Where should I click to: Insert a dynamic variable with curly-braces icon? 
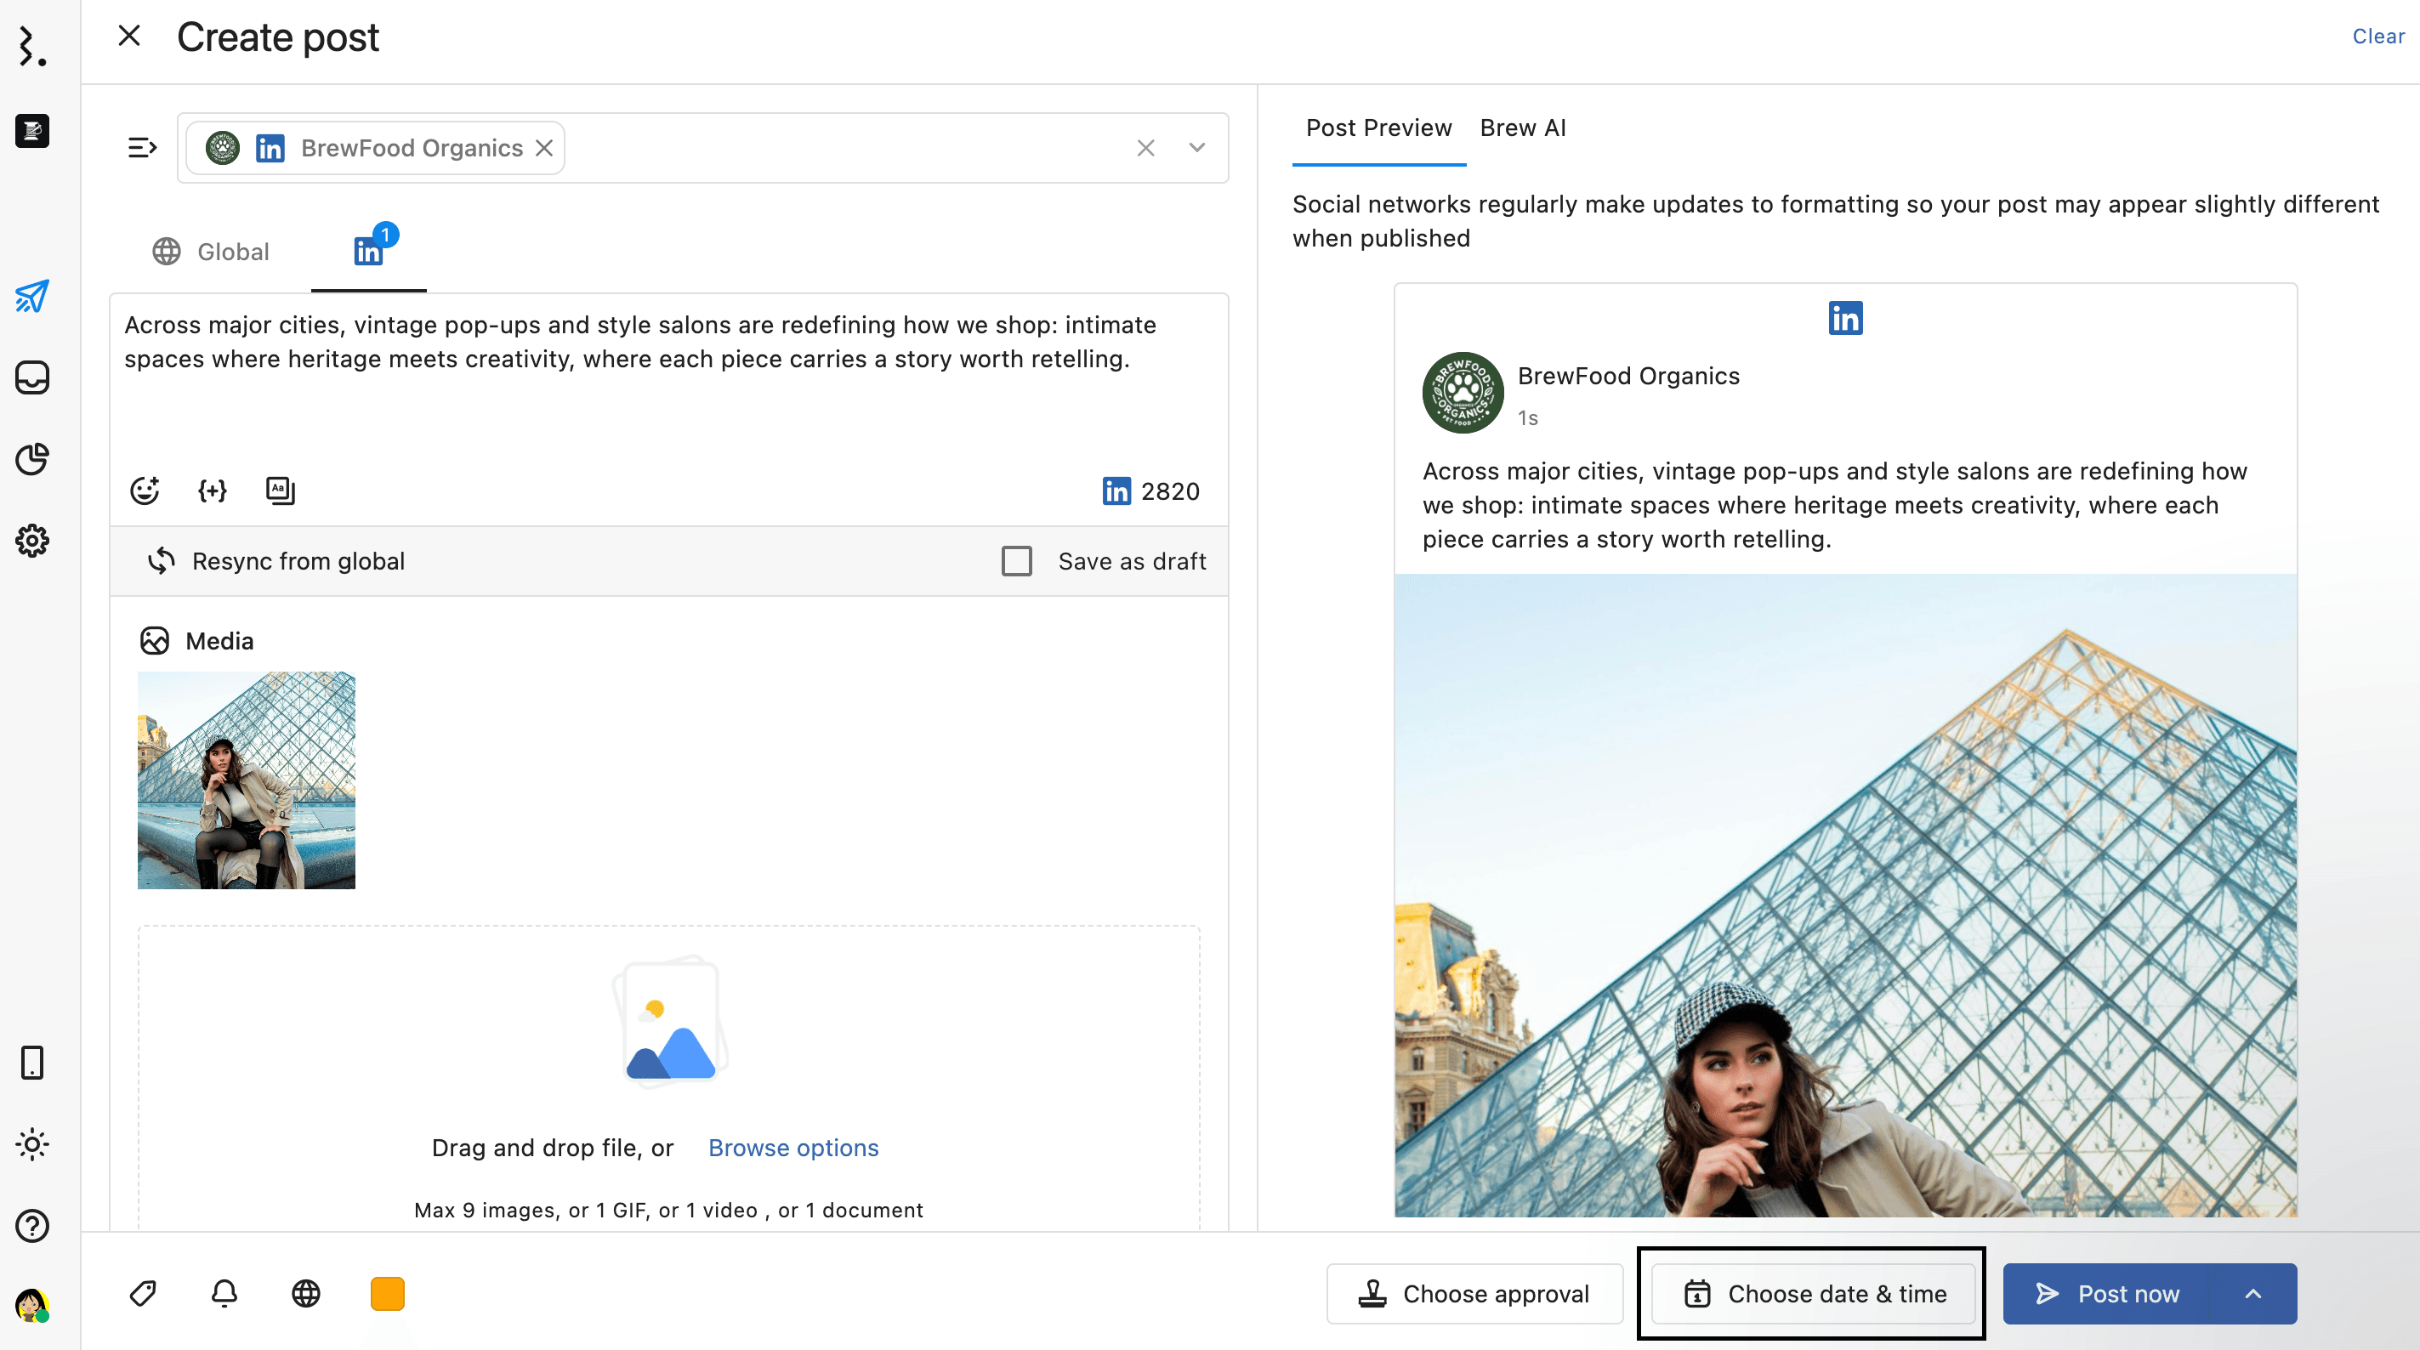point(213,491)
